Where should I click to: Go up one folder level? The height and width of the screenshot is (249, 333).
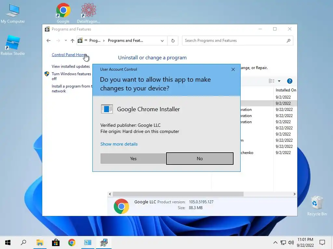(x=73, y=41)
